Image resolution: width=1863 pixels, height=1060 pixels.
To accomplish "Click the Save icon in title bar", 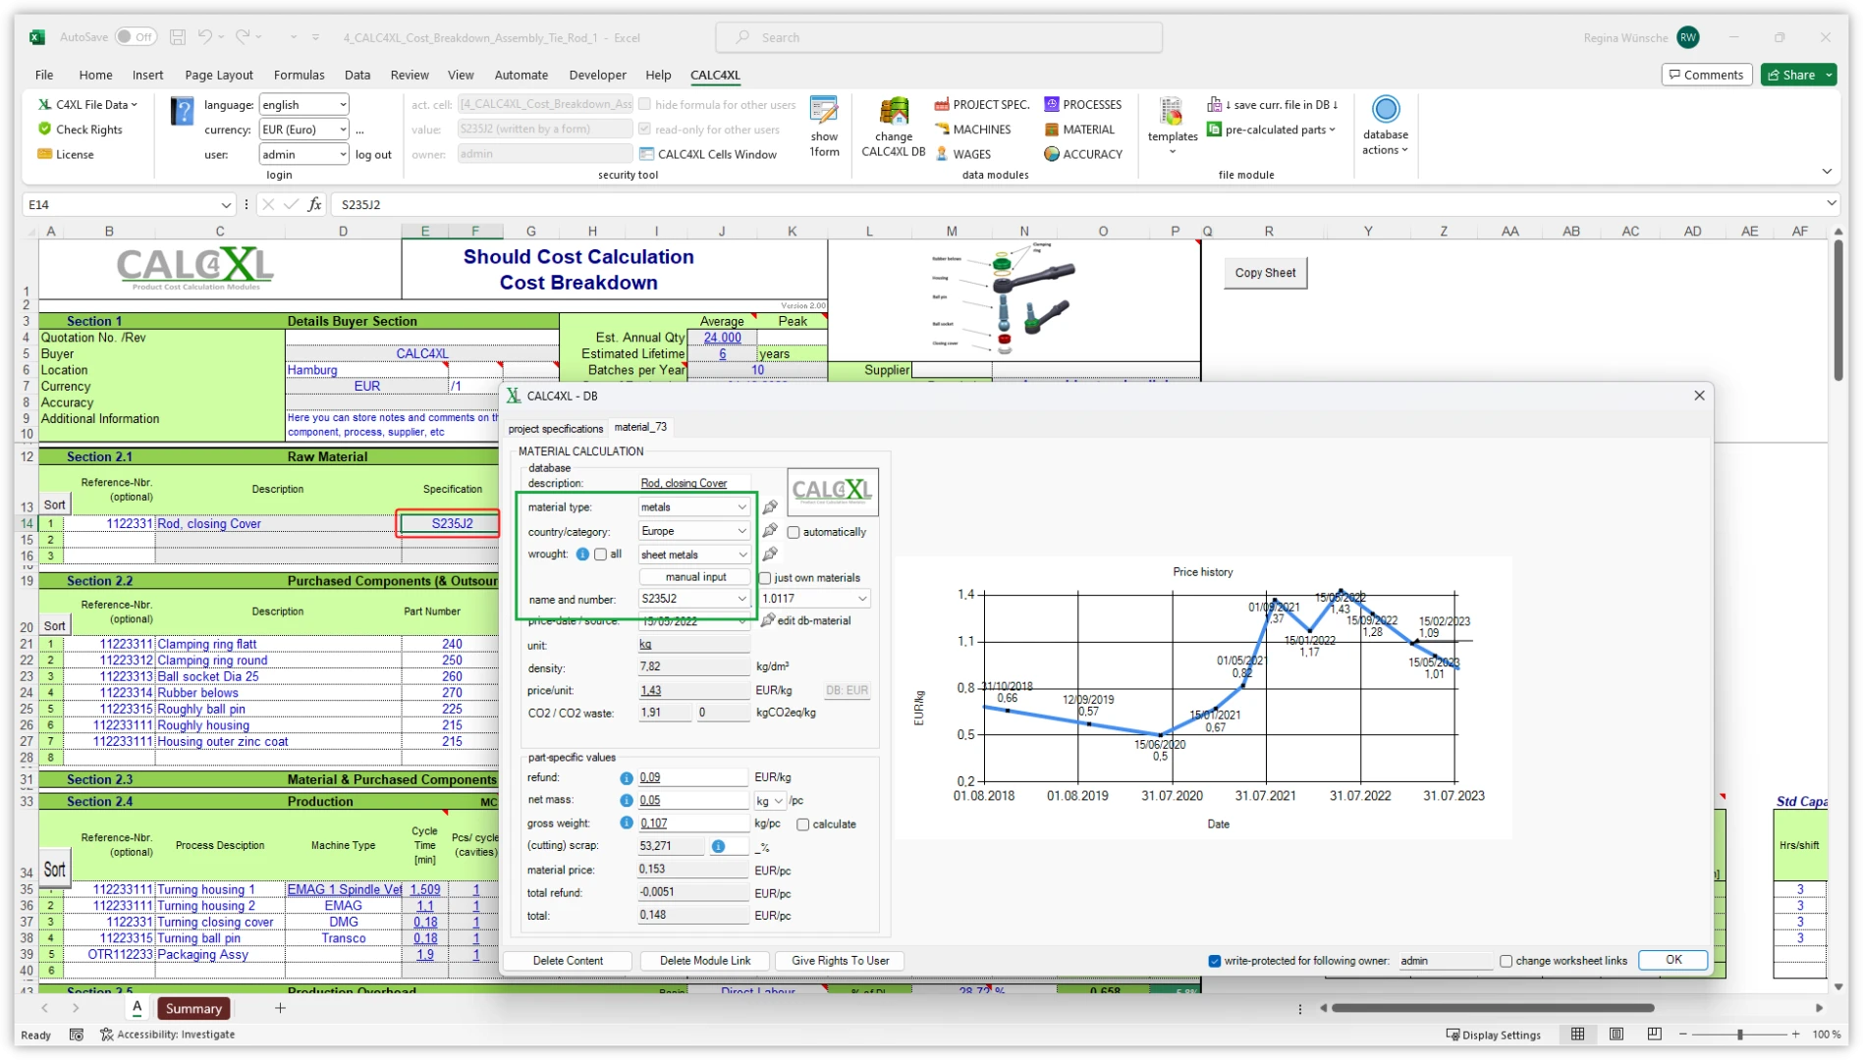I will pos(178,37).
